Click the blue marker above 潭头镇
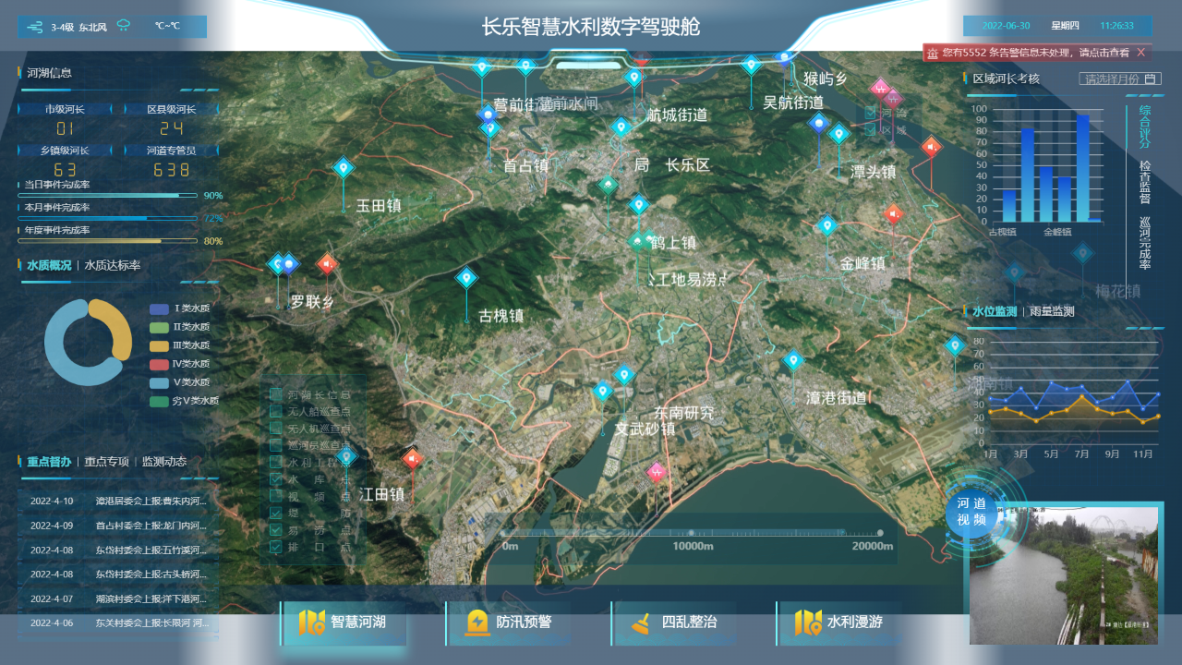The width and height of the screenshot is (1182, 665). (817, 123)
